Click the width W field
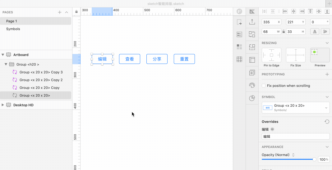This screenshot has width=332, height=170. click(271, 31)
